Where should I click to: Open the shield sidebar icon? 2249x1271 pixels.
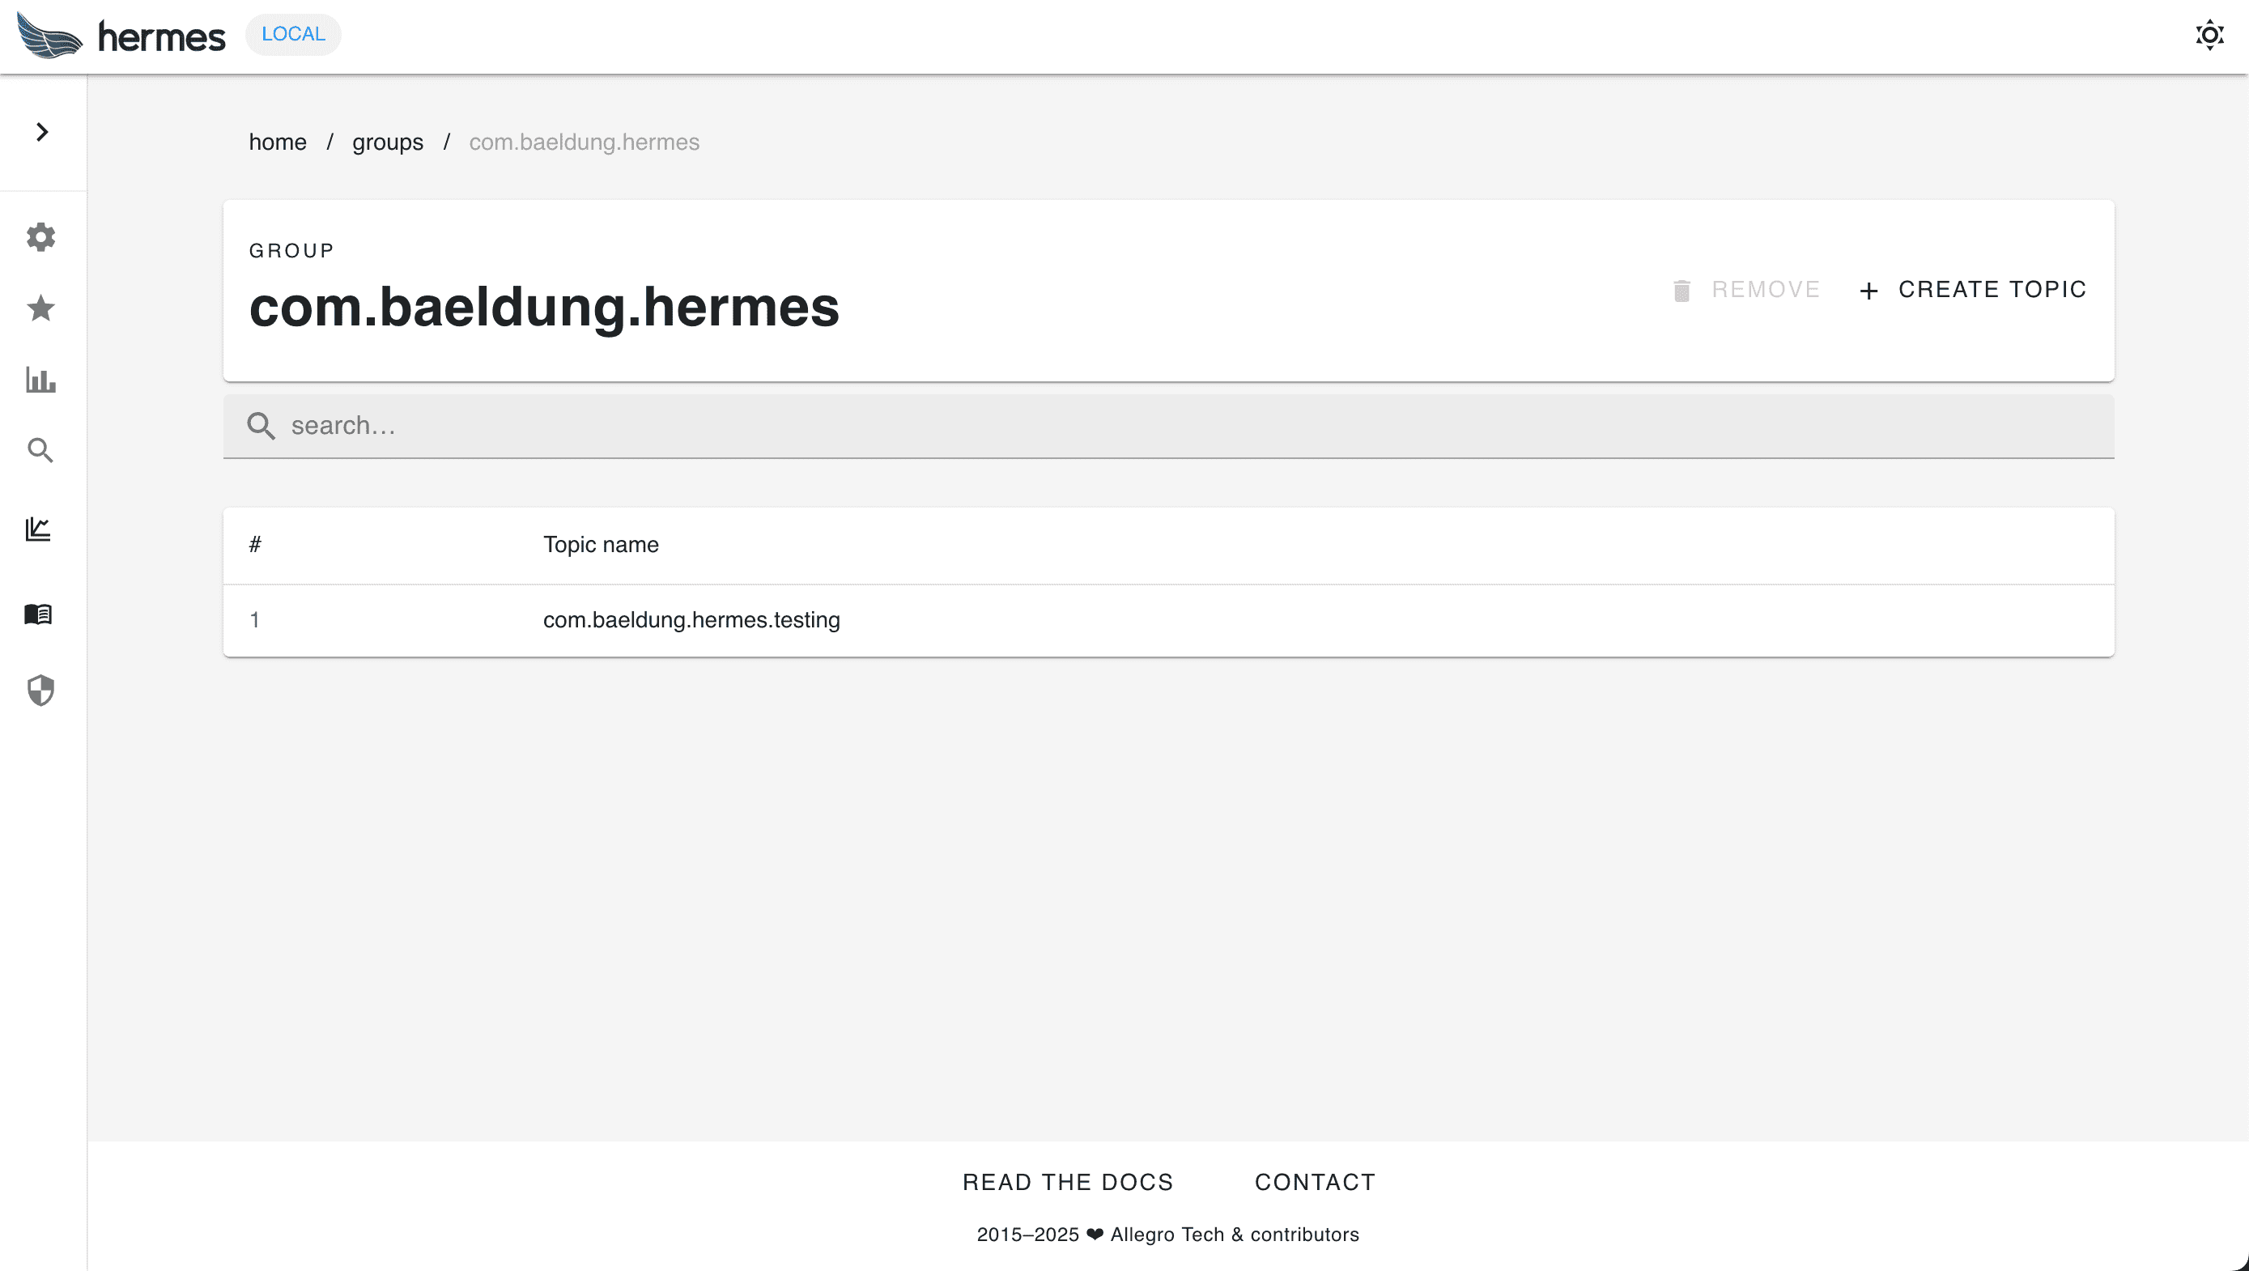[40, 691]
